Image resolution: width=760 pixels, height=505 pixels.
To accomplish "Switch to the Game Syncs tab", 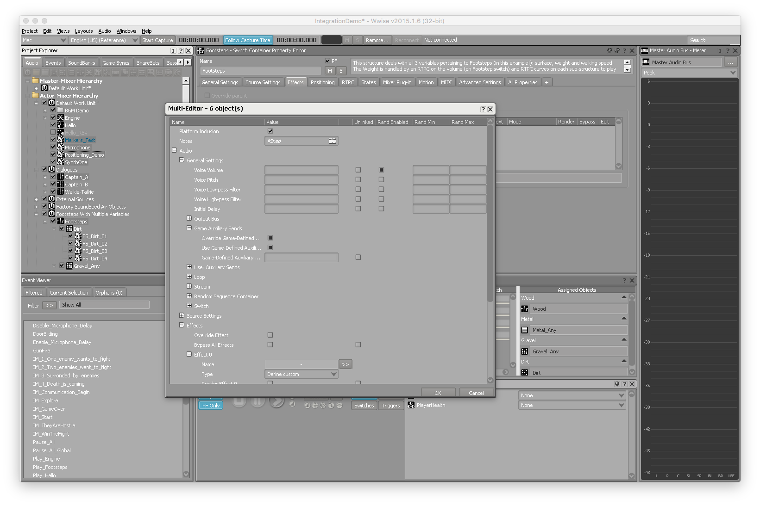I will [116, 63].
